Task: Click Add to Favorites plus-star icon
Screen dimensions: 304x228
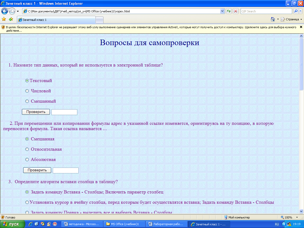Action: tap(11, 19)
